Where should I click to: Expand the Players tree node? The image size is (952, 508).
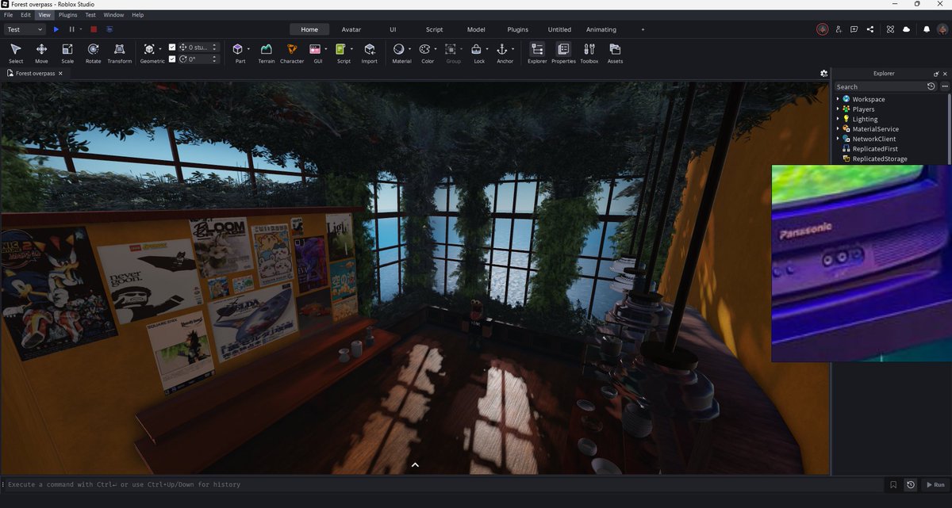(838, 109)
